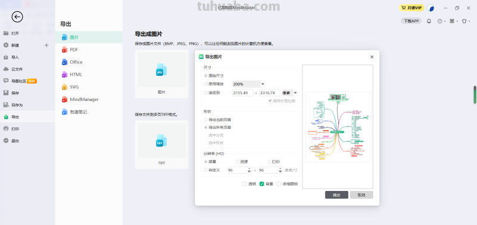This screenshot has height=225, width=477.
Task: Select the 原始尺寸 radio button
Action: point(206,76)
